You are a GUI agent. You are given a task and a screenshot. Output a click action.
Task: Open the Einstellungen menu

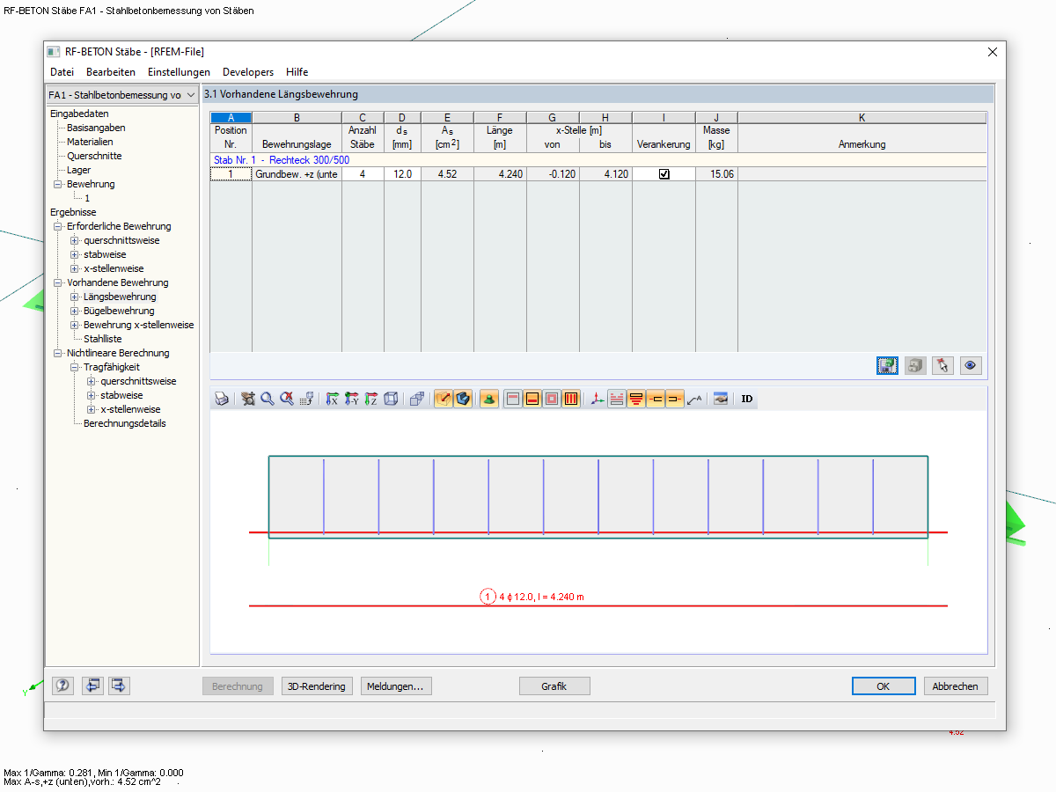(x=179, y=71)
